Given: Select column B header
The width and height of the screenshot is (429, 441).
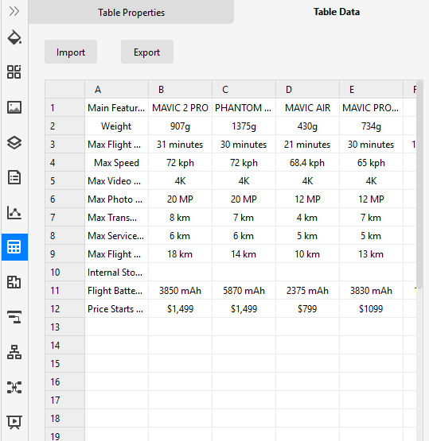Looking at the screenshot, I should pos(181,90).
